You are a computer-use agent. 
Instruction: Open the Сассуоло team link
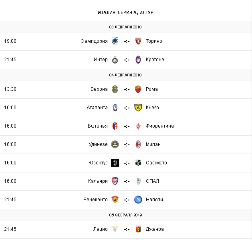tap(156, 163)
